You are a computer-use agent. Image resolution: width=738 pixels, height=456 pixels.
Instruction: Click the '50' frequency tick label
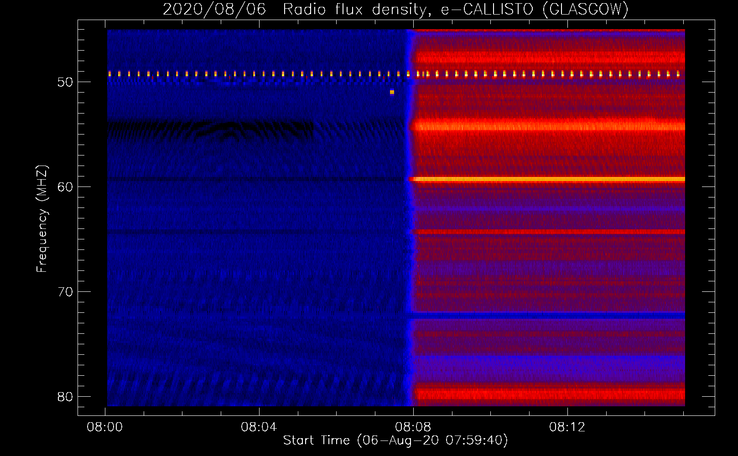(65, 82)
